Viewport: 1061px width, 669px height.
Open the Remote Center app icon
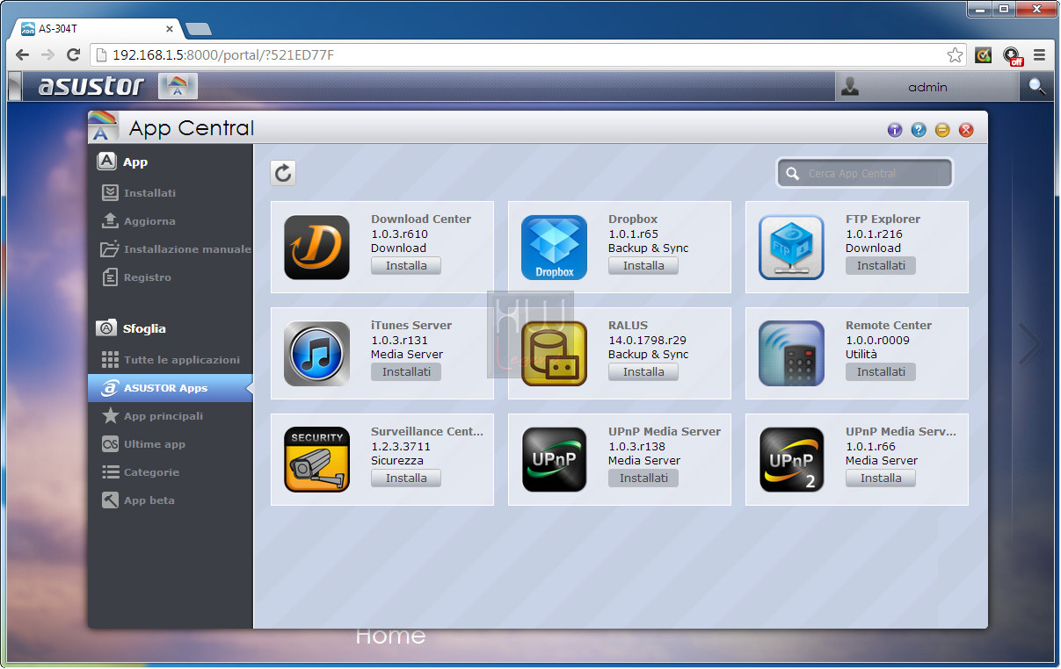click(x=791, y=354)
